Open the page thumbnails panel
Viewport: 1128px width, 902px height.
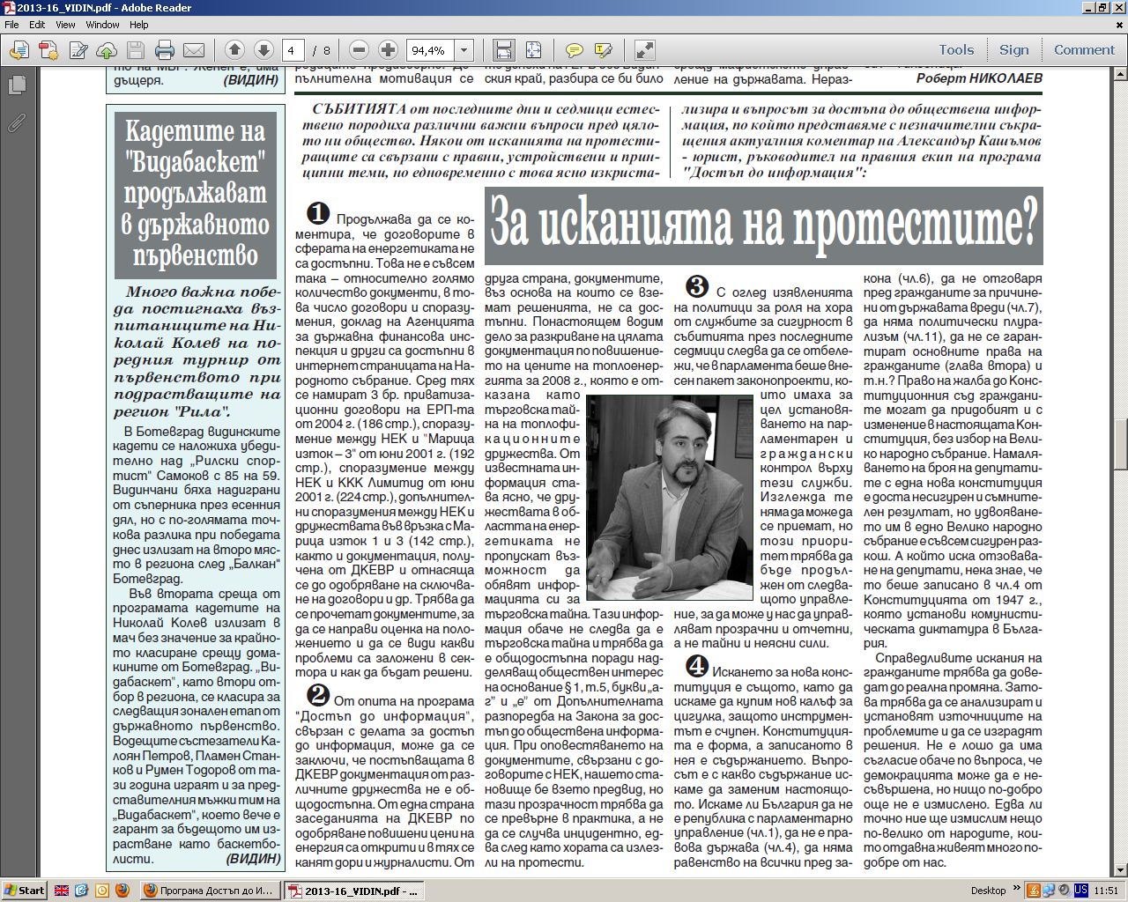[16, 85]
